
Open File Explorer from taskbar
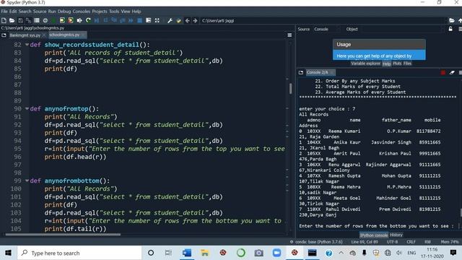(204, 253)
